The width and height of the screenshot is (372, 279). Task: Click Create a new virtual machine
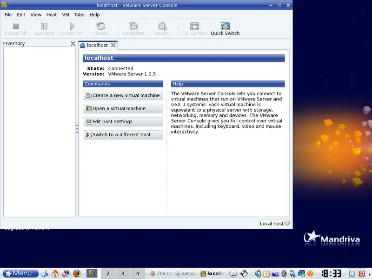(123, 95)
